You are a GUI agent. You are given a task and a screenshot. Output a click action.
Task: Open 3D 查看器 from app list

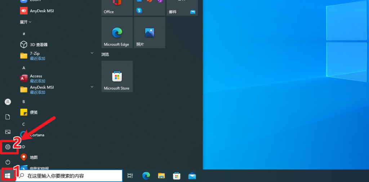(x=39, y=45)
